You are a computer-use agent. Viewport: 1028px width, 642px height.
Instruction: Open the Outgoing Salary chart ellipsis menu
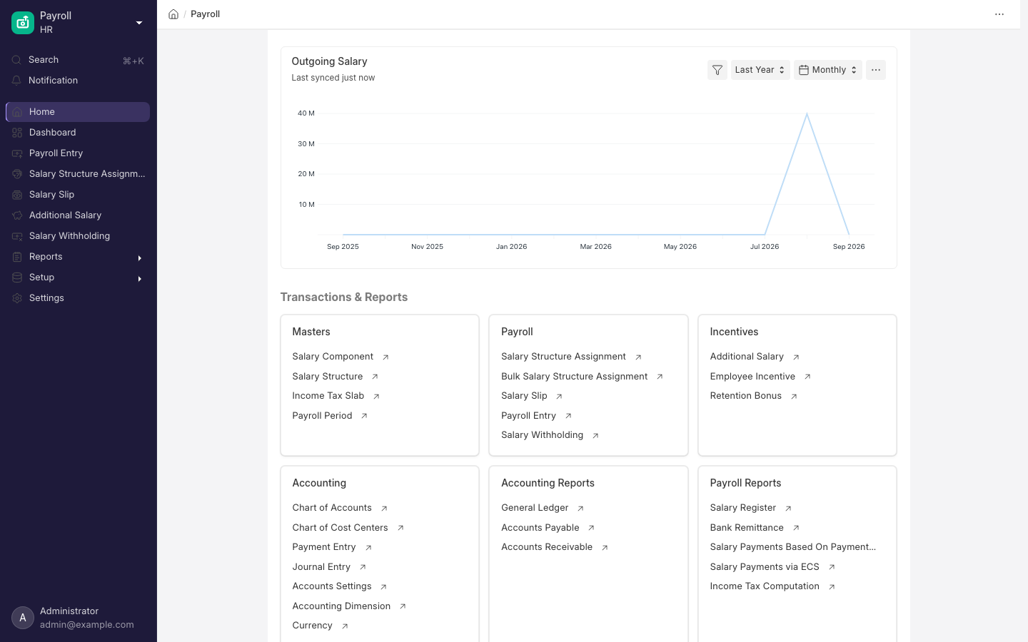tap(876, 70)
